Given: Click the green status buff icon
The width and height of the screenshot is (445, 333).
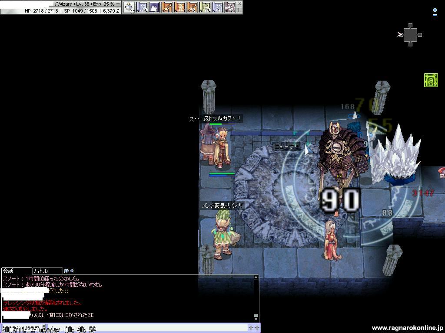Looking at the screenshot, I should pos(431,80).
